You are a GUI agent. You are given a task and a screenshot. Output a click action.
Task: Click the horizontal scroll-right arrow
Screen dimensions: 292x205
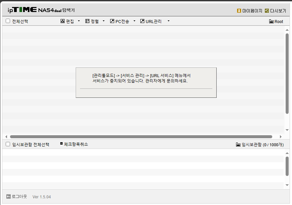pos(281,137)
